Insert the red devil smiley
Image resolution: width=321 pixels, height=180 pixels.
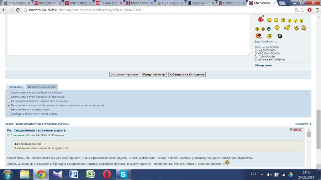tap(261, 19)
